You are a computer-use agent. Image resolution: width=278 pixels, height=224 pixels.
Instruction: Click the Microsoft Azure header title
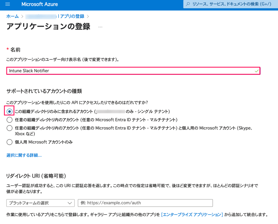coord(40,4)
